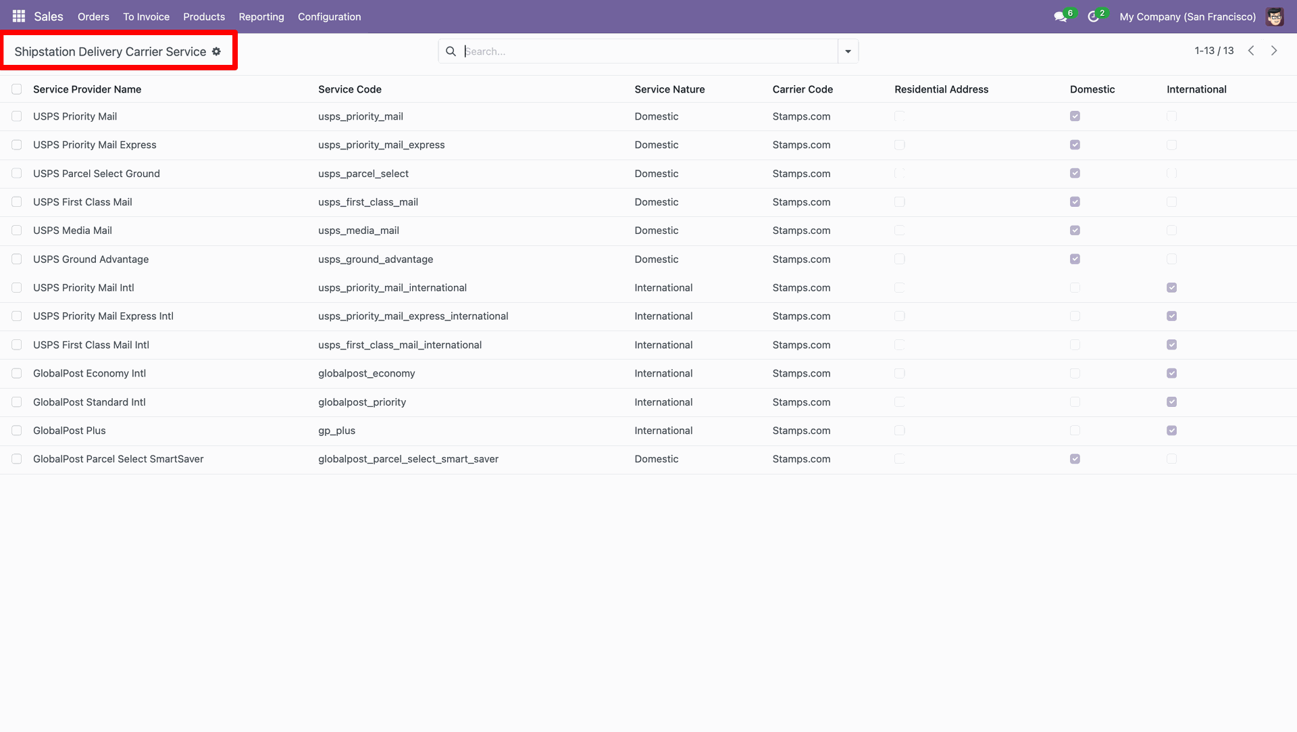The height and width of the screenshot is (732, 1297).
Task: Open the activities clock icon
Action: 1093,17
